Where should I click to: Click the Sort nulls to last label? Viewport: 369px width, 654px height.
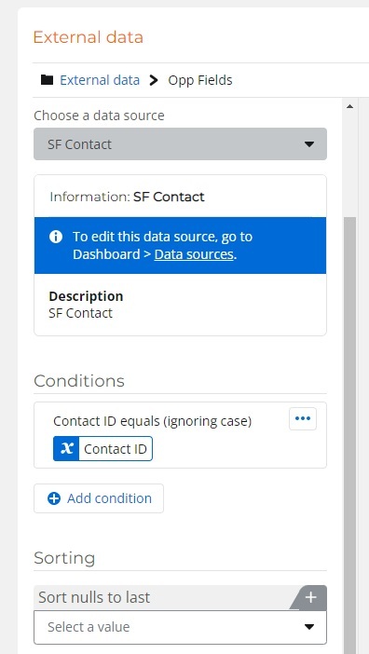pyautogui.click(x=94, y=597)
